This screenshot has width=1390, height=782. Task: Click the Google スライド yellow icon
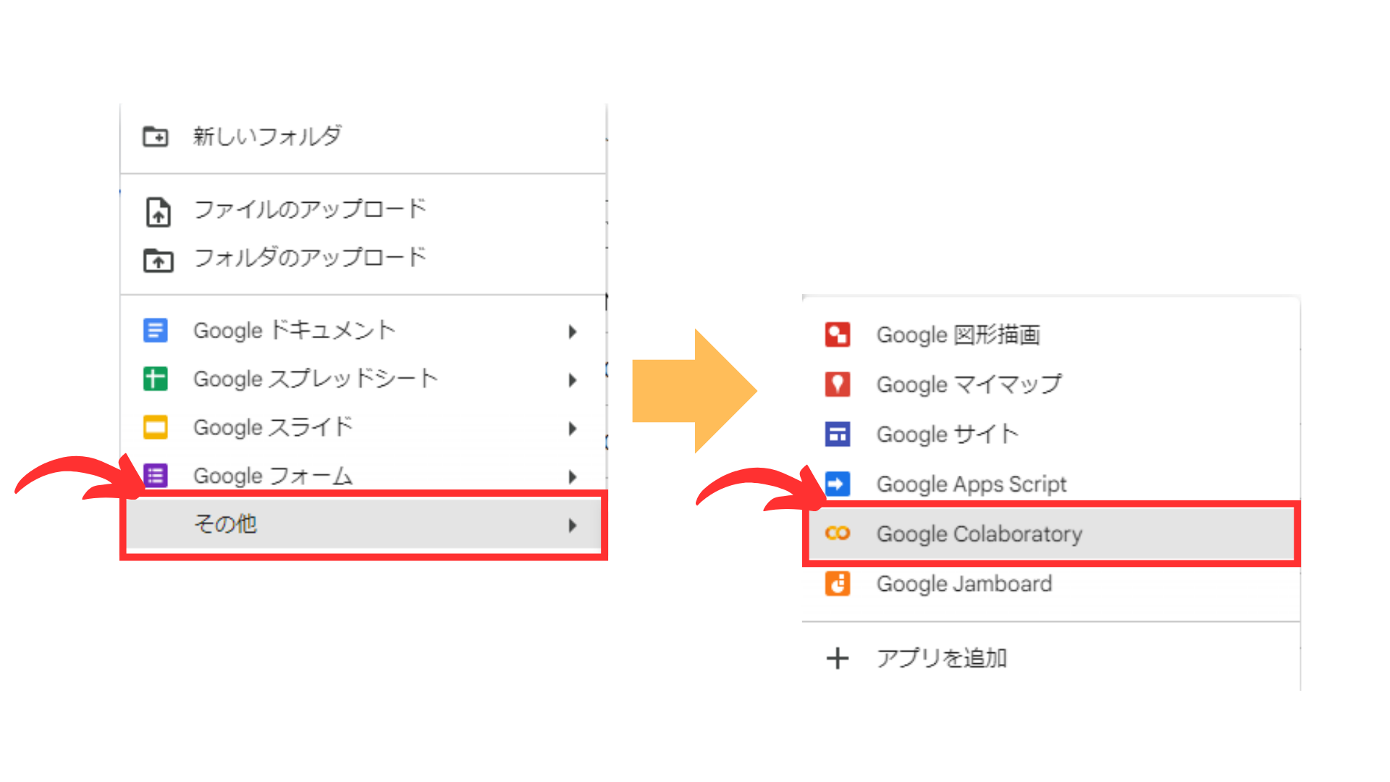pyautogui.click(x=155, y=427)
